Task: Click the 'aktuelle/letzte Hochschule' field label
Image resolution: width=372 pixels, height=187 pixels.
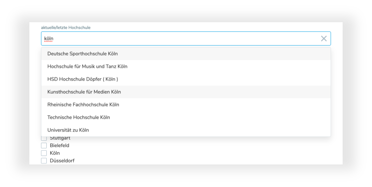Action: 66,27
